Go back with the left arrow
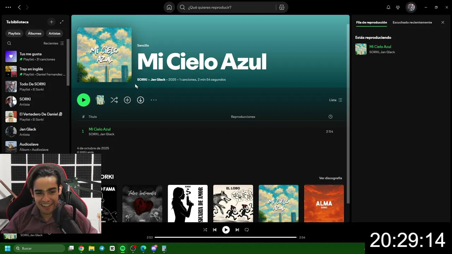Viewport: 452px width, 254px height. tap(19, 7)
